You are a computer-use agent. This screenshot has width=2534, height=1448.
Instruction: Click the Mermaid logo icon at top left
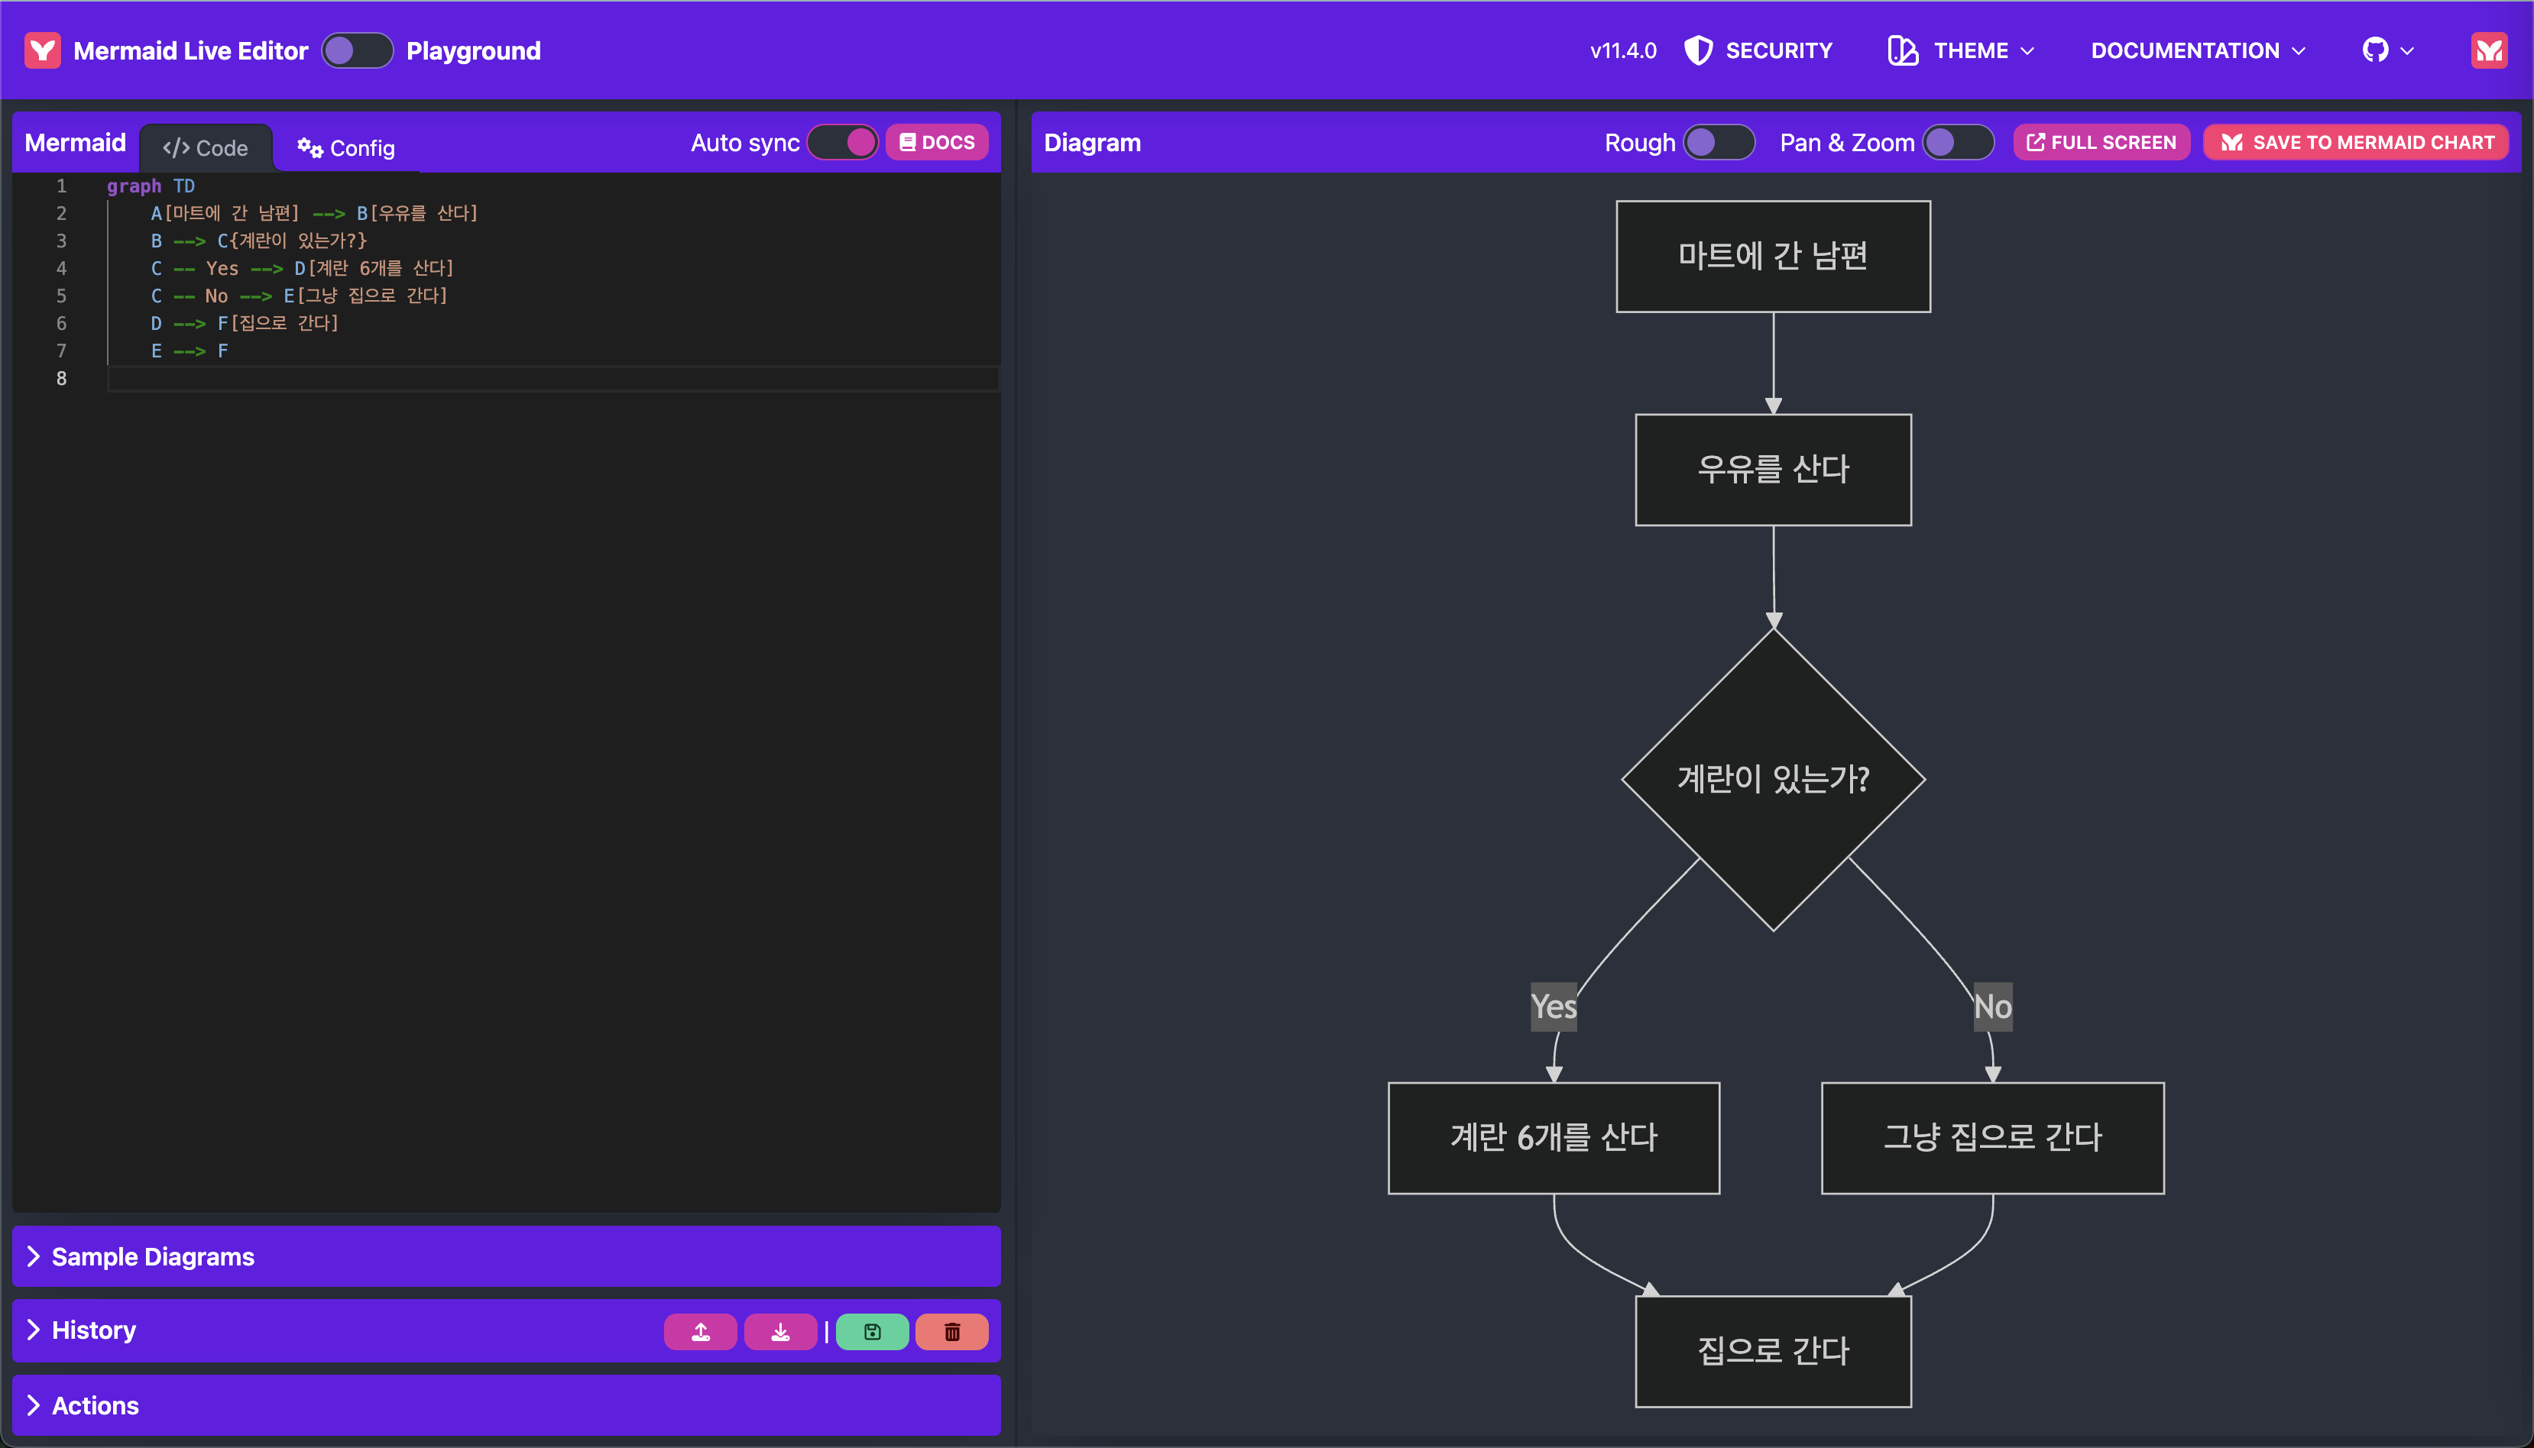(42, 50)
